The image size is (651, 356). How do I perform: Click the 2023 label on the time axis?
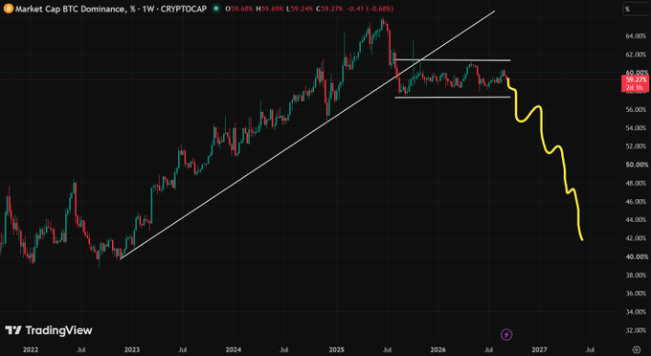(132, 349)
